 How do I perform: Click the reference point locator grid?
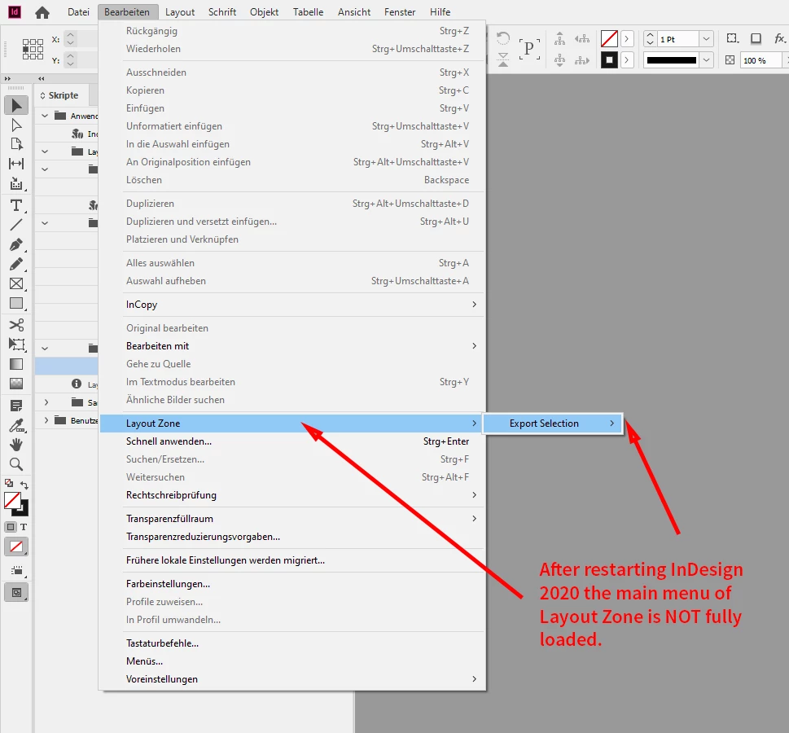pos(33,50)
